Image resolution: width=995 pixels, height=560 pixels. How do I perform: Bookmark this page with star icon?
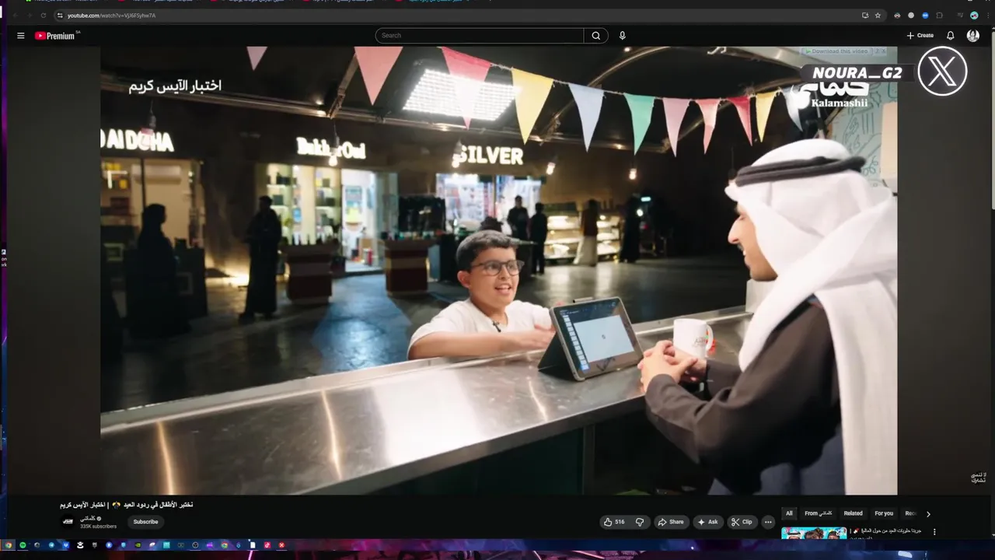coord(878,16)
